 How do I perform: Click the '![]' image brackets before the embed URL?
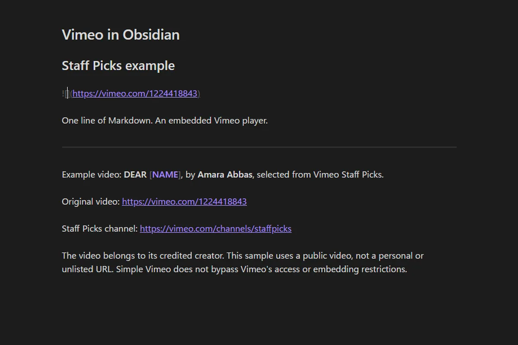[66, 93]
